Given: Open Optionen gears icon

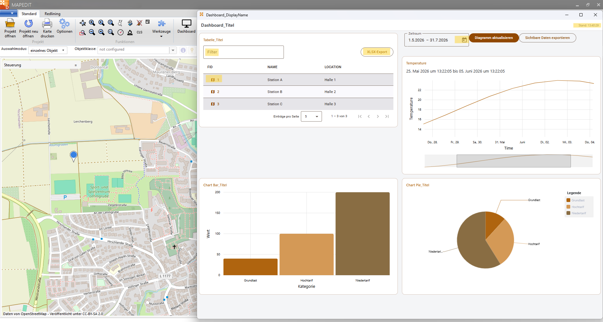Looking at the screenshot, I should (64, 24).
